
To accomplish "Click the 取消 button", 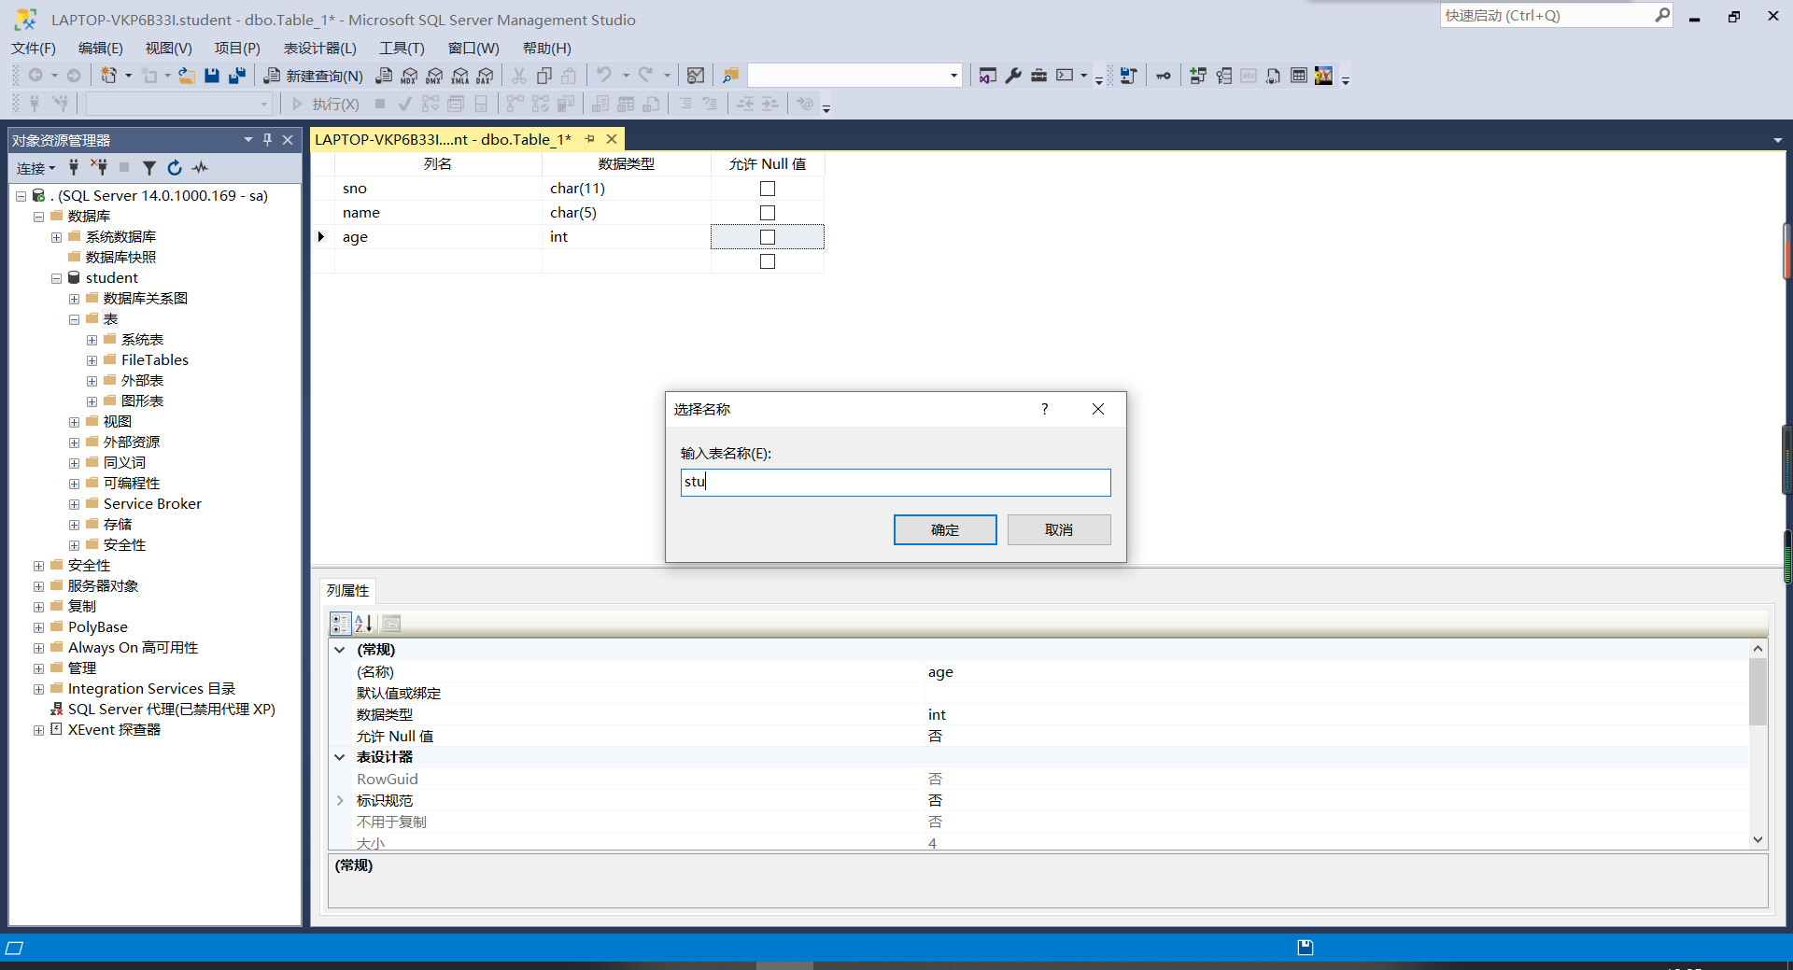I will 1059,529.
